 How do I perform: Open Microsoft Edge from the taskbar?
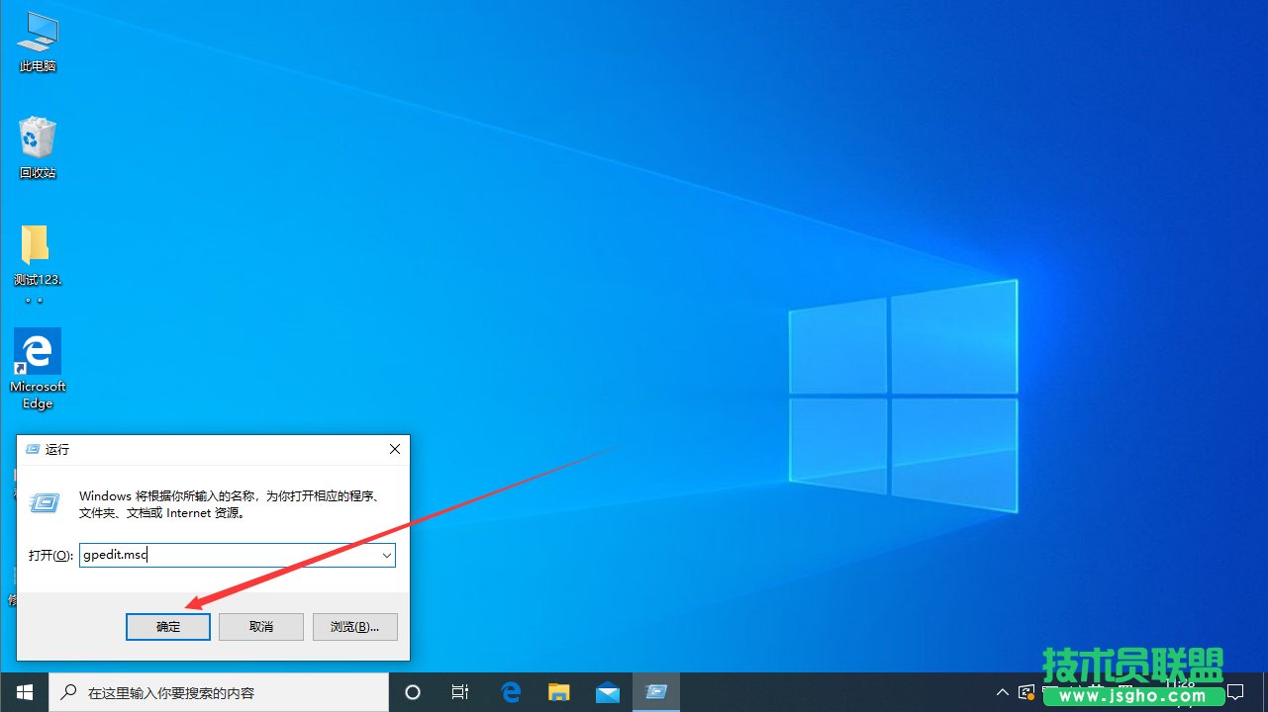pyautogui.click(x=511, y=691)
